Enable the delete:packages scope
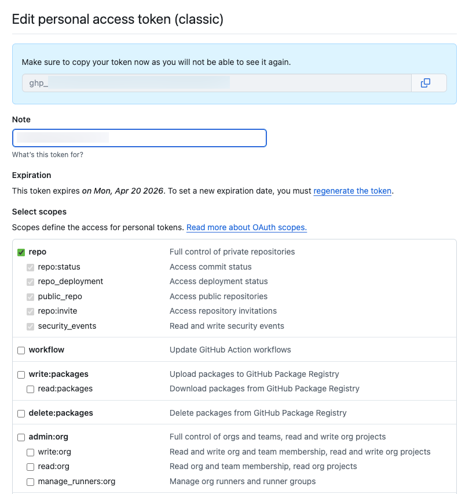The image size is (469, 494). pos(21,413)
